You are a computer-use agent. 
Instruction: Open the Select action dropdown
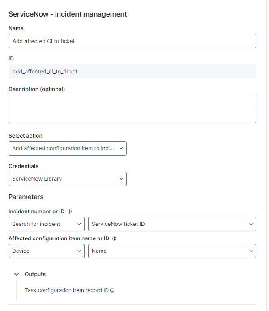tap(68, 148)
